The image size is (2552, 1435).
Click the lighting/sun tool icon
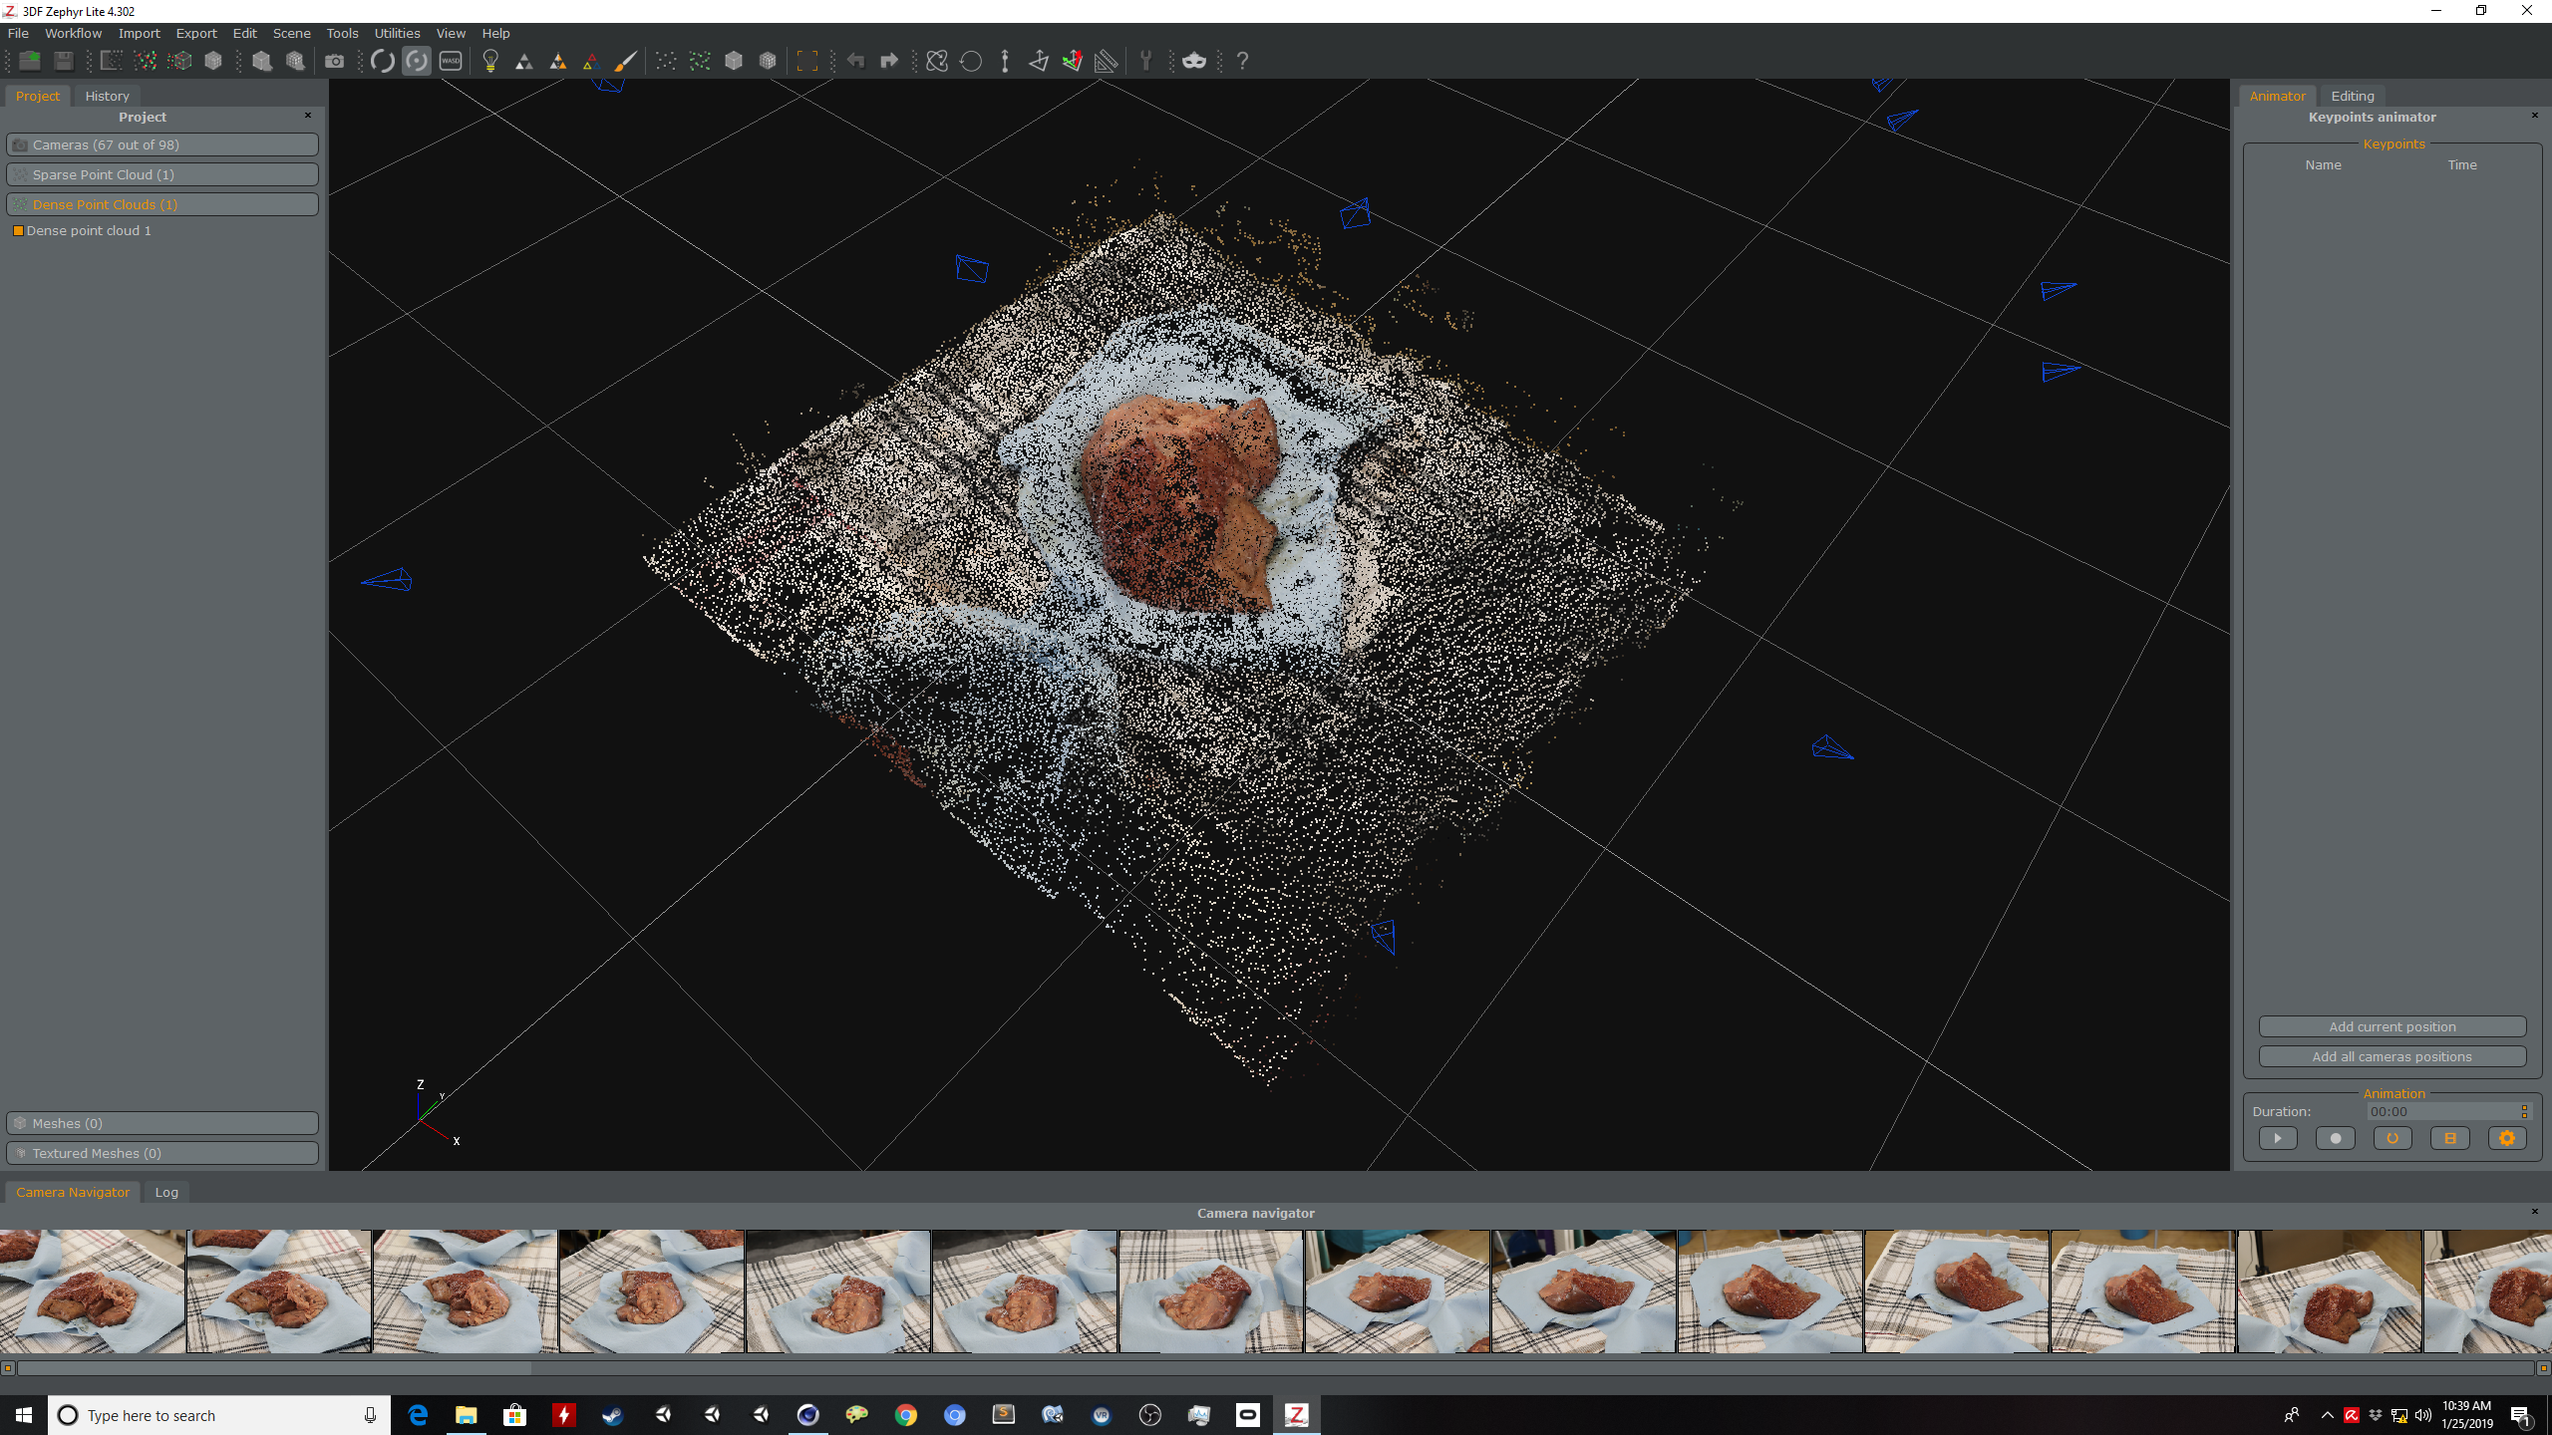click(489, 60)
